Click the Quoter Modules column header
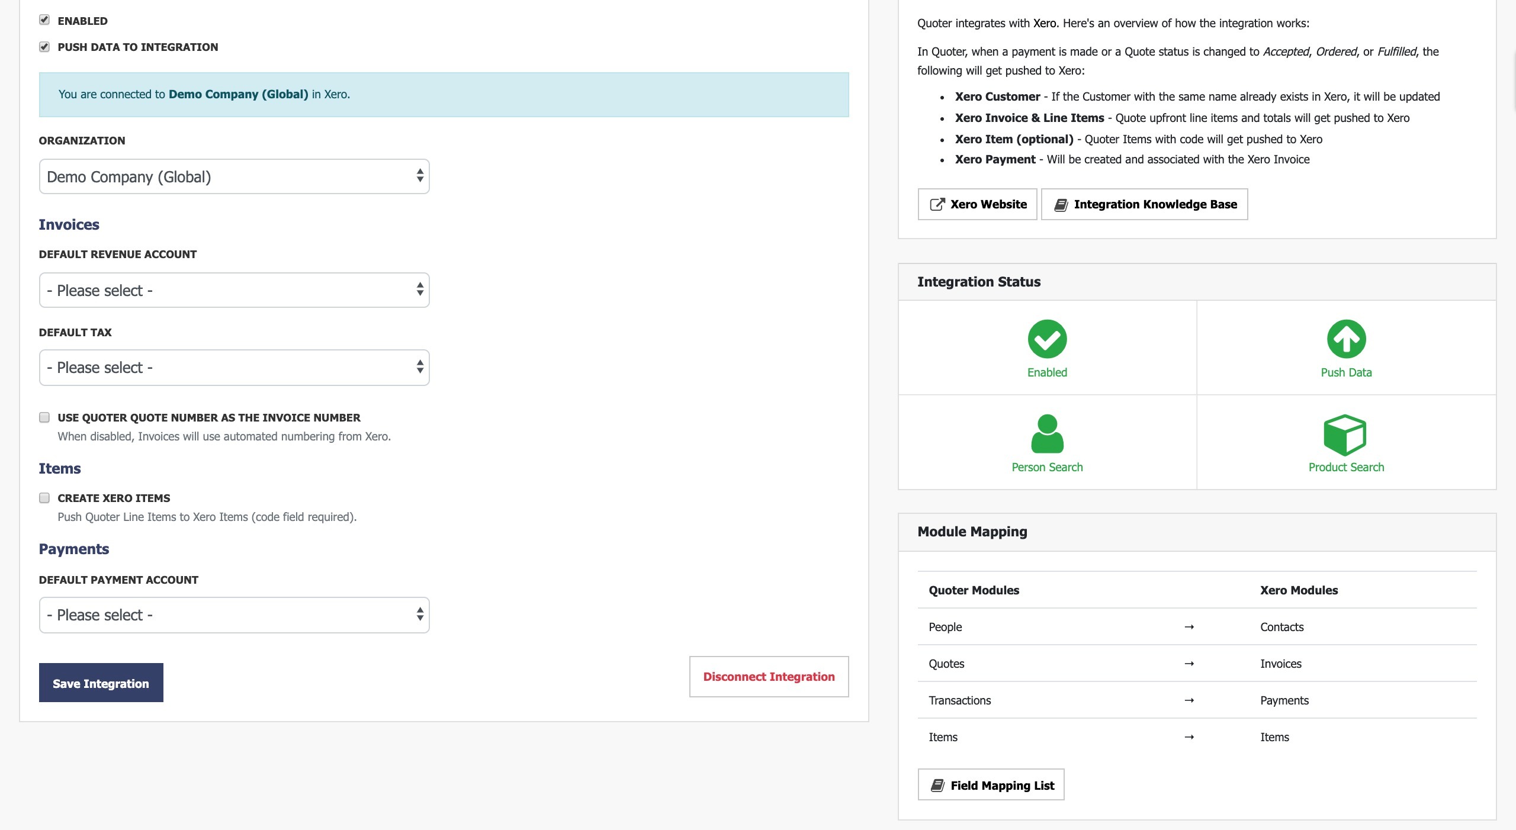This screenshot has width=1516, height=830. [x=974, y=590]
